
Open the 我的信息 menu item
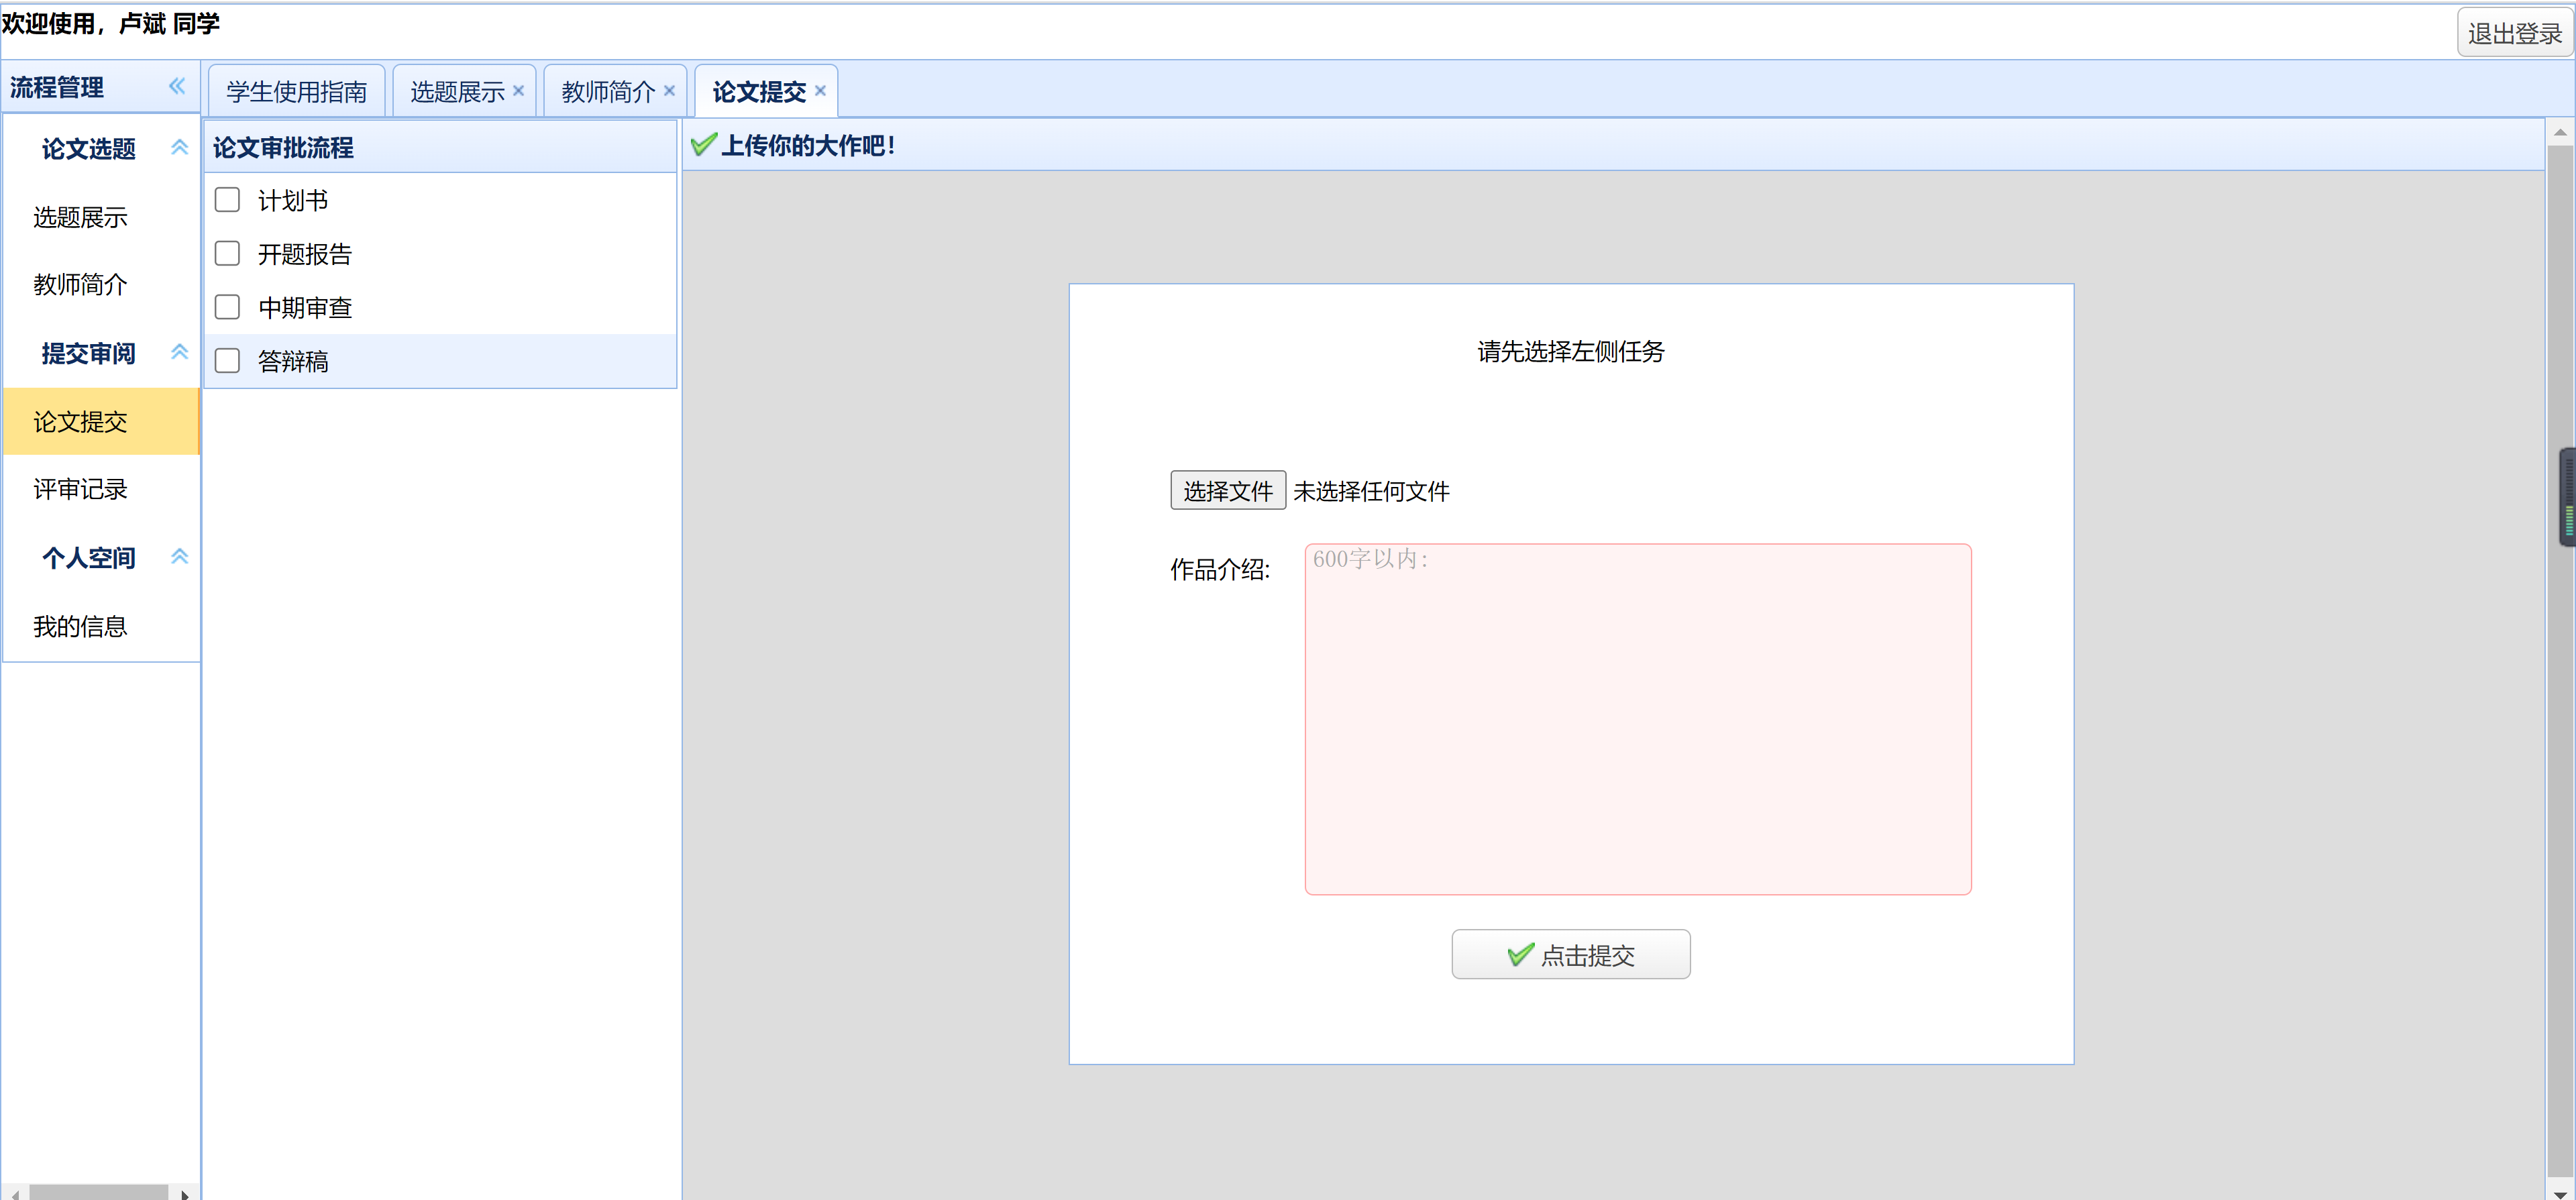point(80,626)
